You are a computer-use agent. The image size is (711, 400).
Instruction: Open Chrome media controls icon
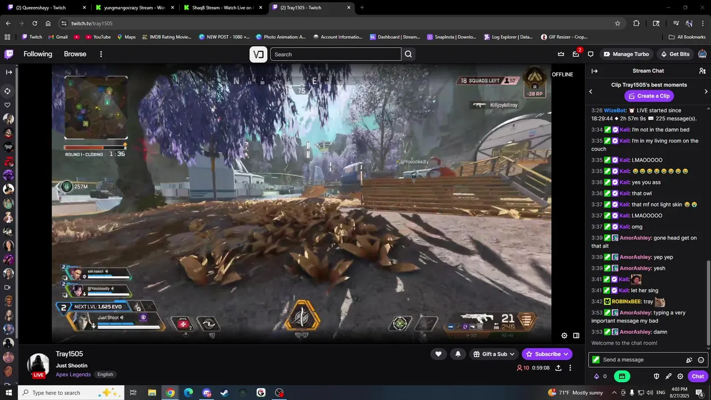[676, 23]
